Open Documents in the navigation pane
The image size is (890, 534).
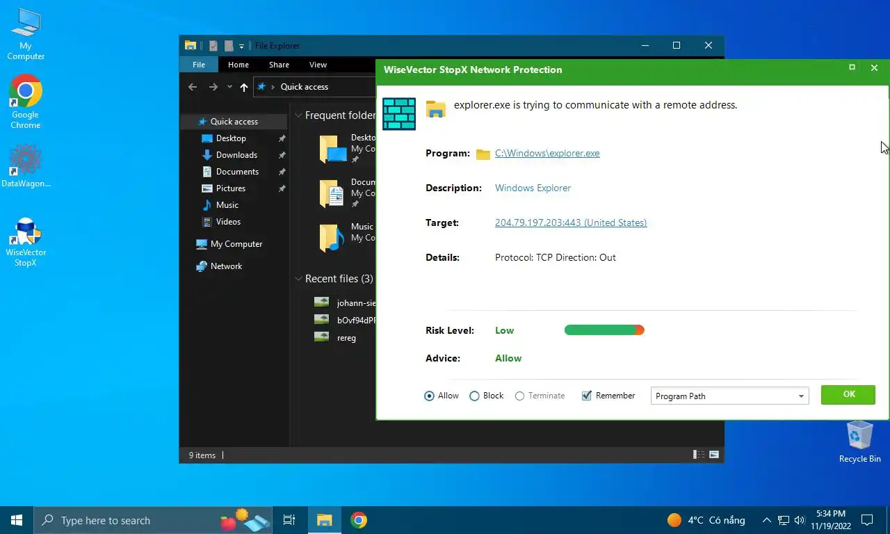click(x=237, y=171)
